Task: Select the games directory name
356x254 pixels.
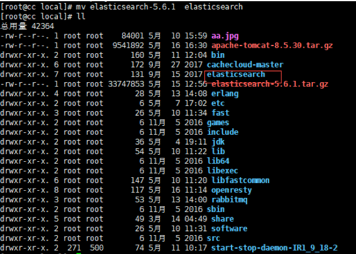Action: point(218,122)
